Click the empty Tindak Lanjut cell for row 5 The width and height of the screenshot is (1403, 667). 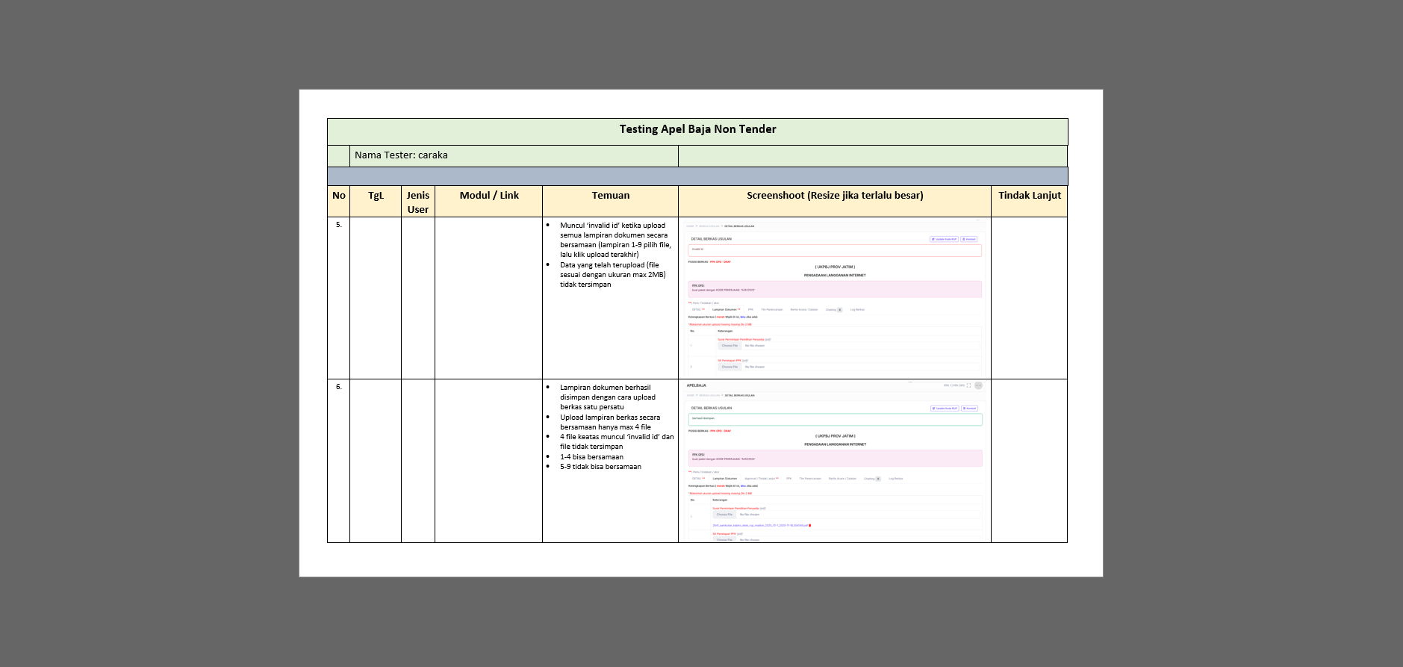tap(1029, 299)
